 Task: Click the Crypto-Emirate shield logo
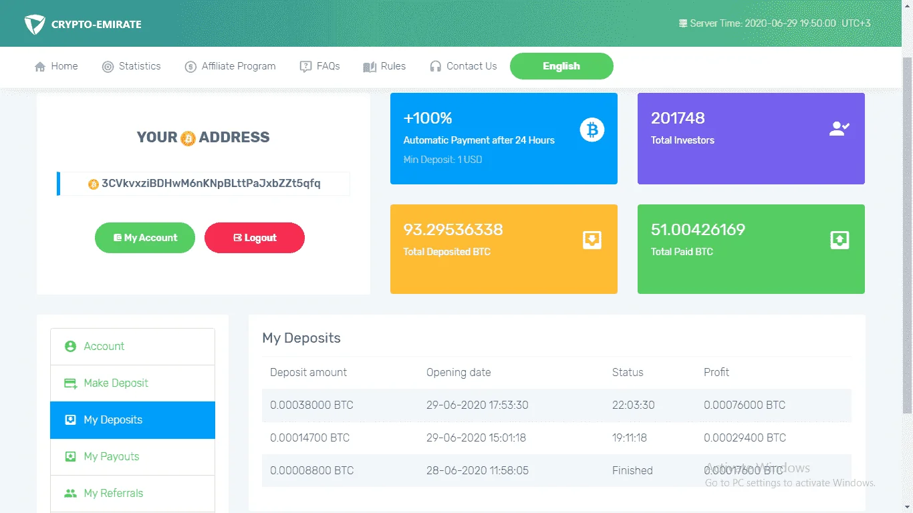(34, 25)
